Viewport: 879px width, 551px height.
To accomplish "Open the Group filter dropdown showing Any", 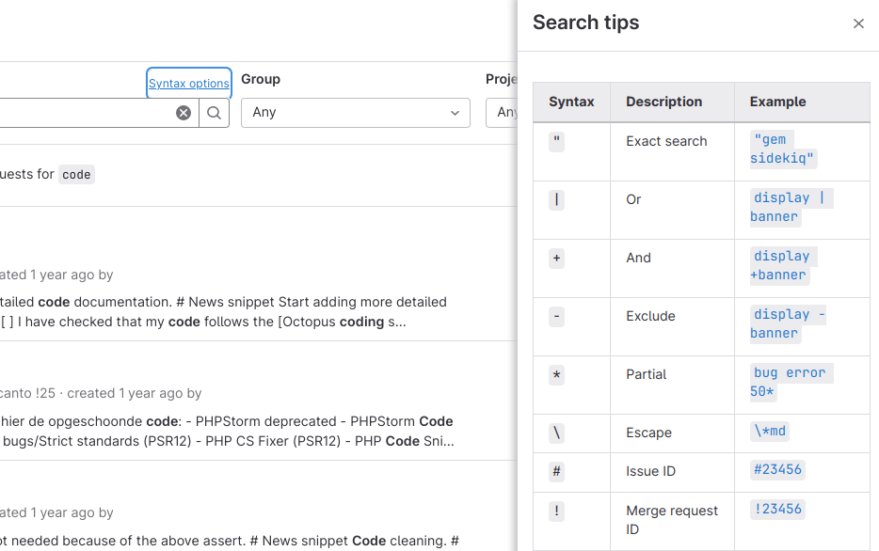I will [355, 112].
